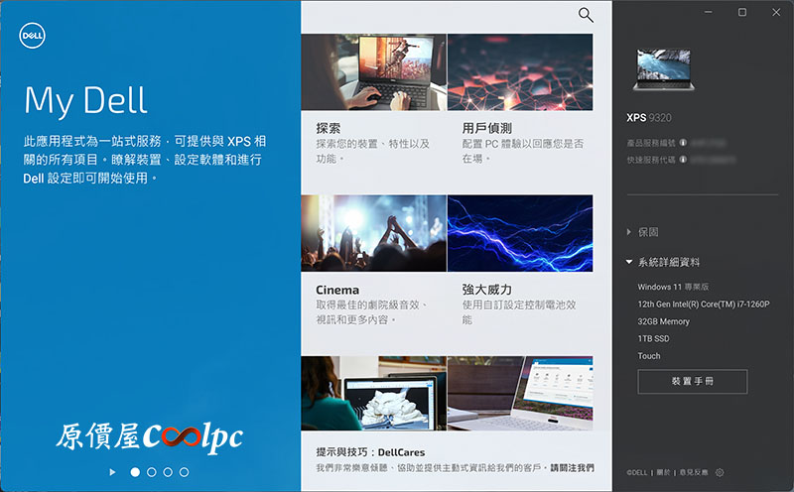Click the 32GB Memory entry
The height and width of the screenshot is (492, 794).
[x=663, y=321]
